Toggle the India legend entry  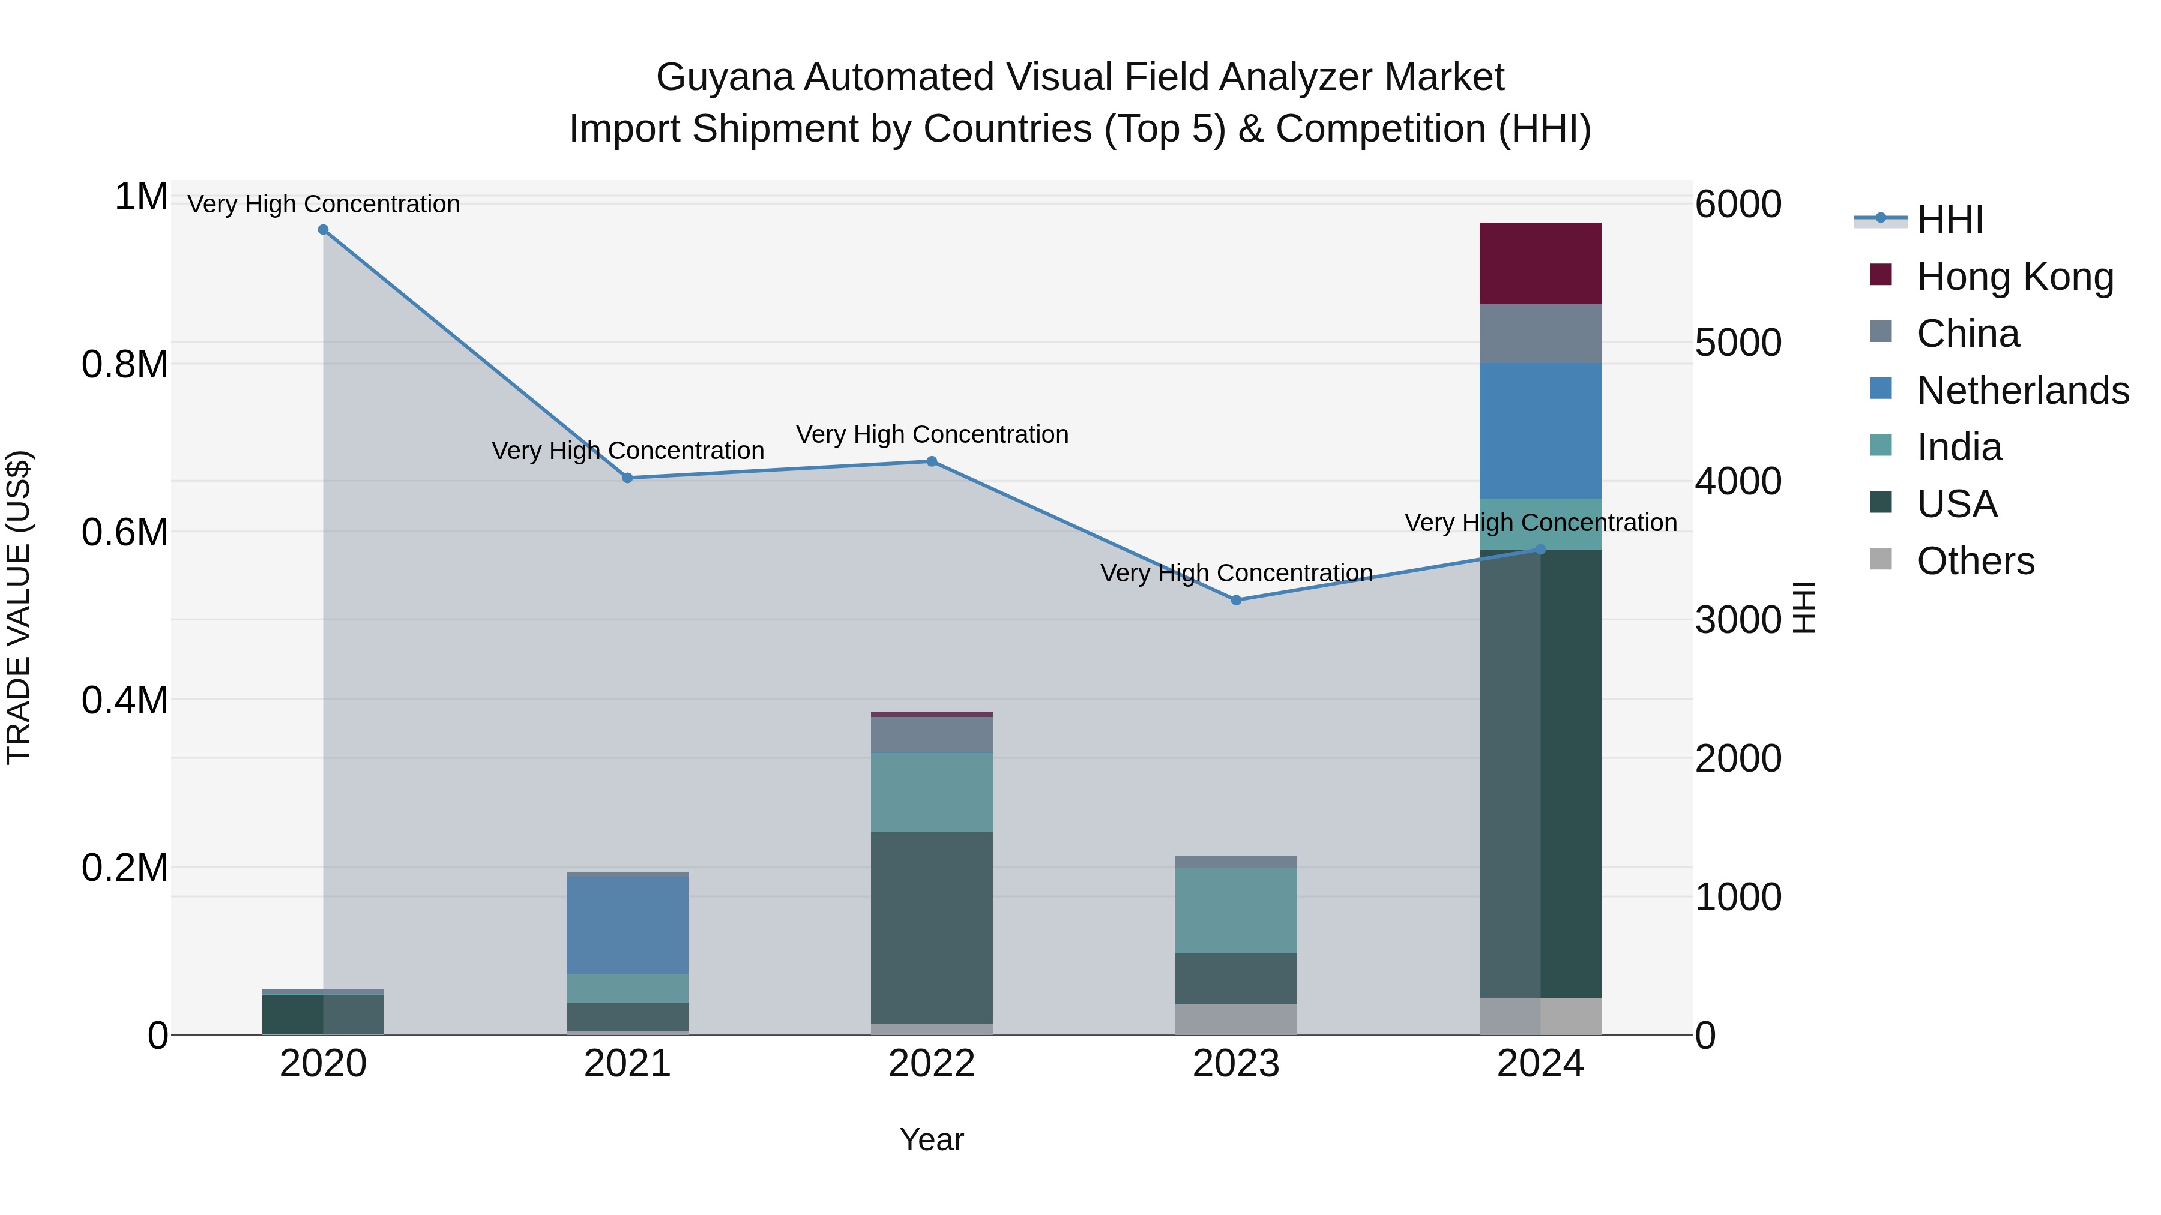click(x=1935, y=447)
